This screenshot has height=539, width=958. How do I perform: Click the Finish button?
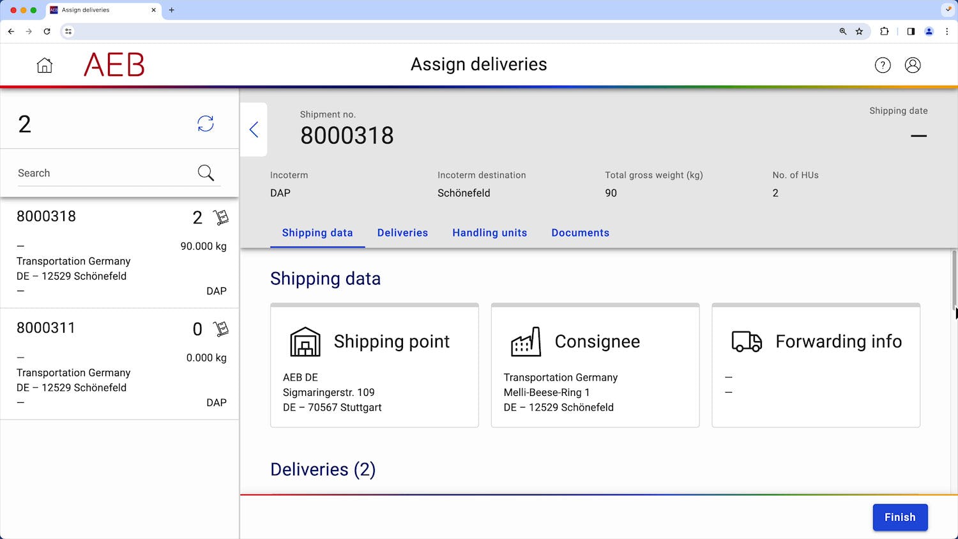coord(900,517)
